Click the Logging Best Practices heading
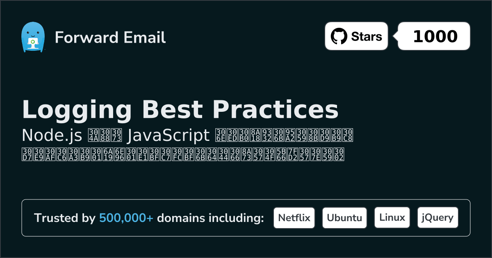This screenshot has height=258, width=492. point(180,110)
